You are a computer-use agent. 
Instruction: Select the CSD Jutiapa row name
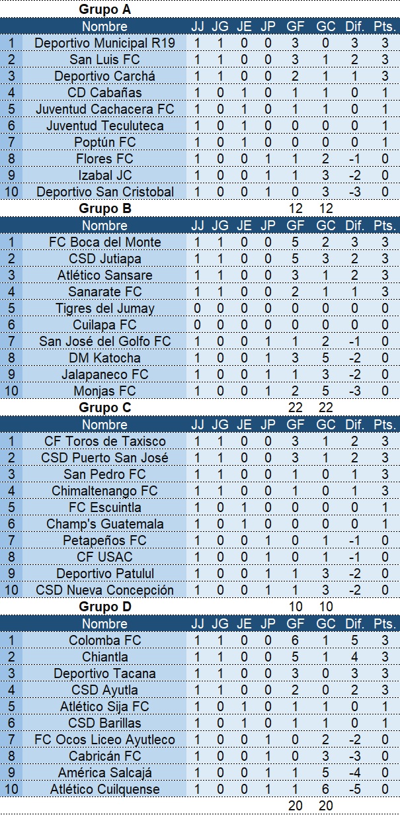pyautogui.click(x=104, y=259)
